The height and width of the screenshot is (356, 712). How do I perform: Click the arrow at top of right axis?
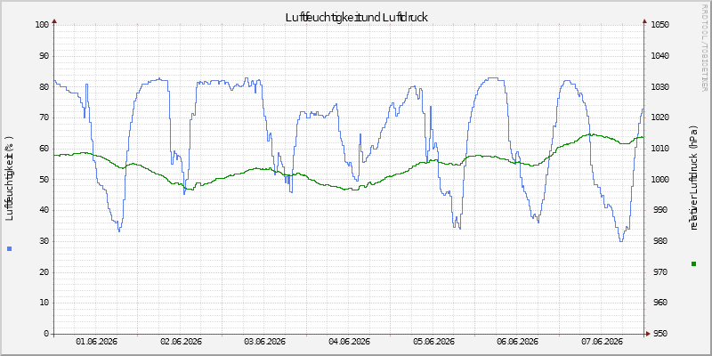[x=643, y=20]
